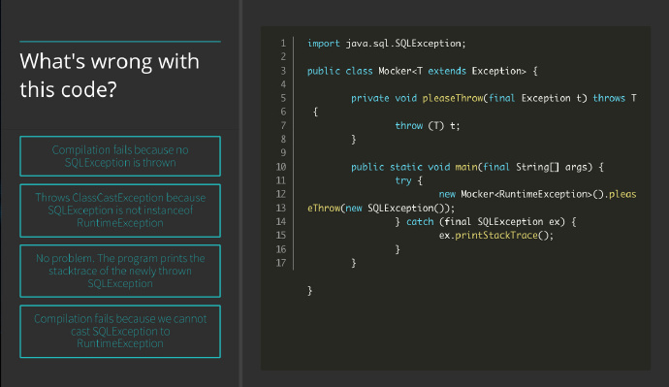Click line number 5 in the gutter
The image size is (669, 387).
click(283, 98)
